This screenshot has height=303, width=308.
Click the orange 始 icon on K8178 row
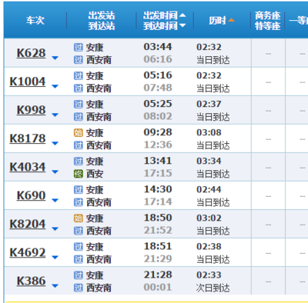tap(79, 133)
